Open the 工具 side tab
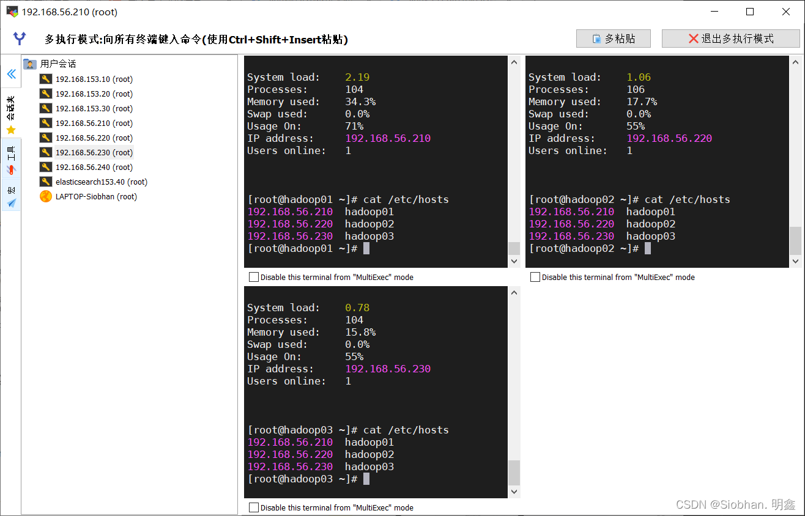 (x=11, y=158)
